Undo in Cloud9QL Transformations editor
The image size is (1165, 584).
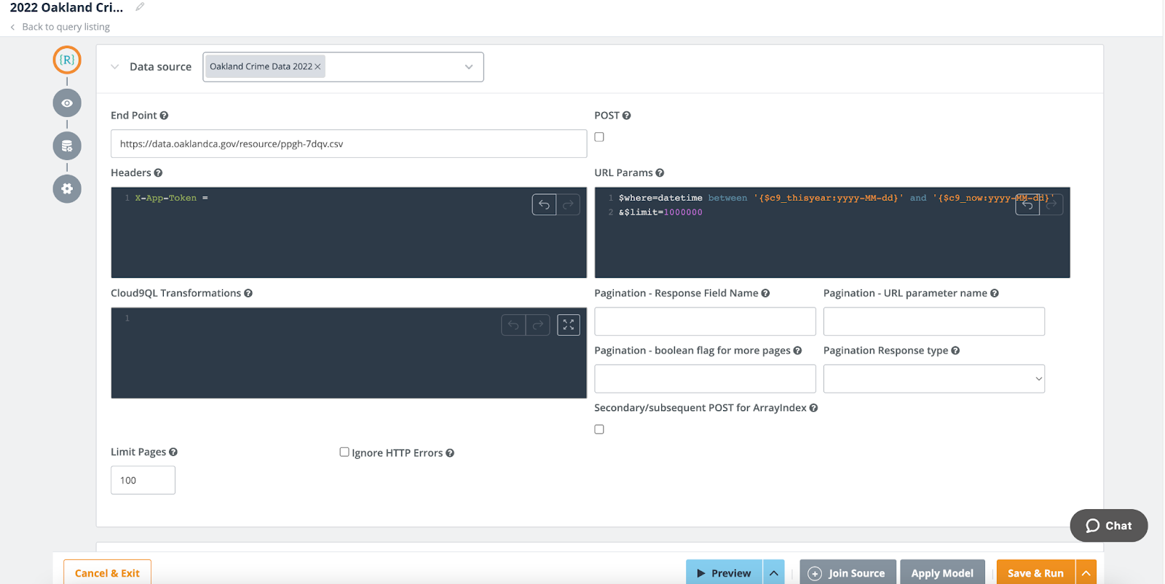coord(513,325)
